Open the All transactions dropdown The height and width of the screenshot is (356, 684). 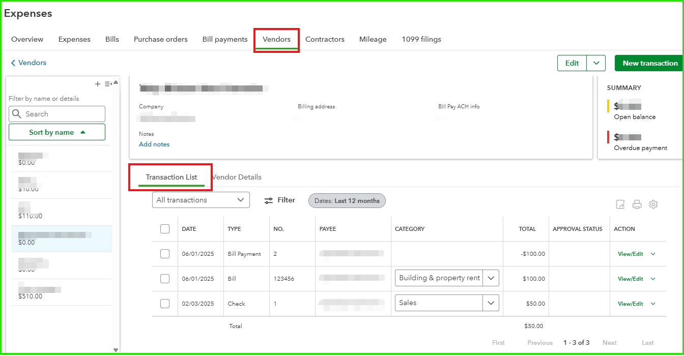pyautogui.click(x=201, y=200)
